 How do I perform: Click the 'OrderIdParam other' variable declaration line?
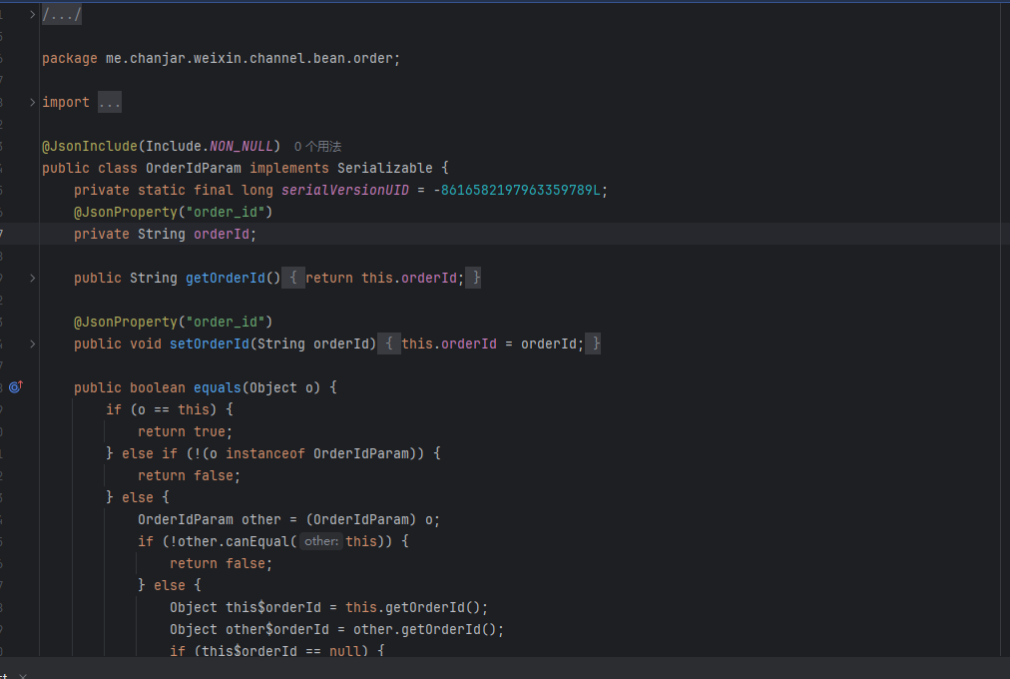pos(288,519)
